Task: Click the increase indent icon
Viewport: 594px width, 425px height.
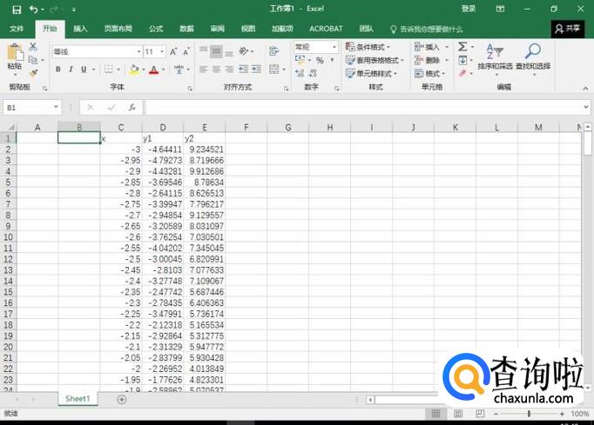Action: coord(256,70)
